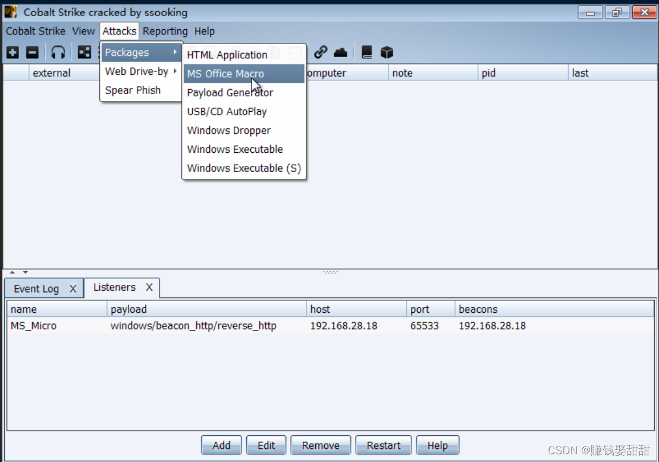The image size is (659, 462).
Task: Click the book toolbar icon
Action: (366, 52)
